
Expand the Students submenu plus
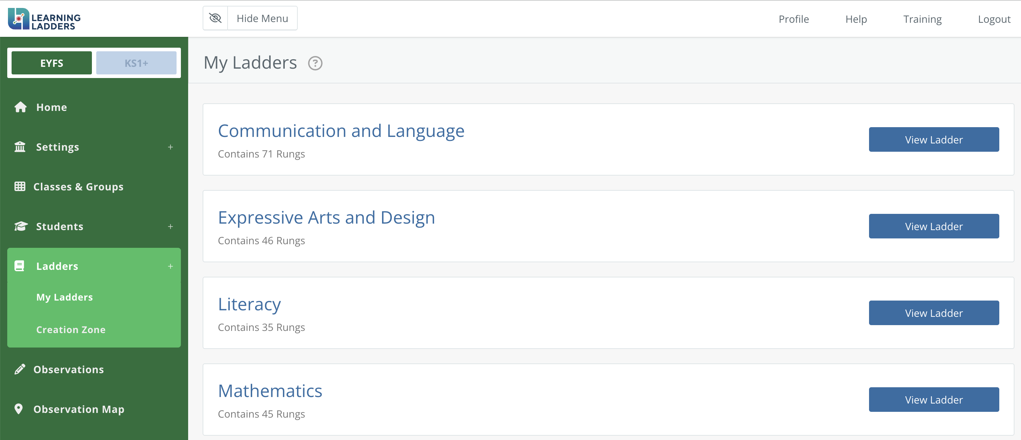coord(170,227)
